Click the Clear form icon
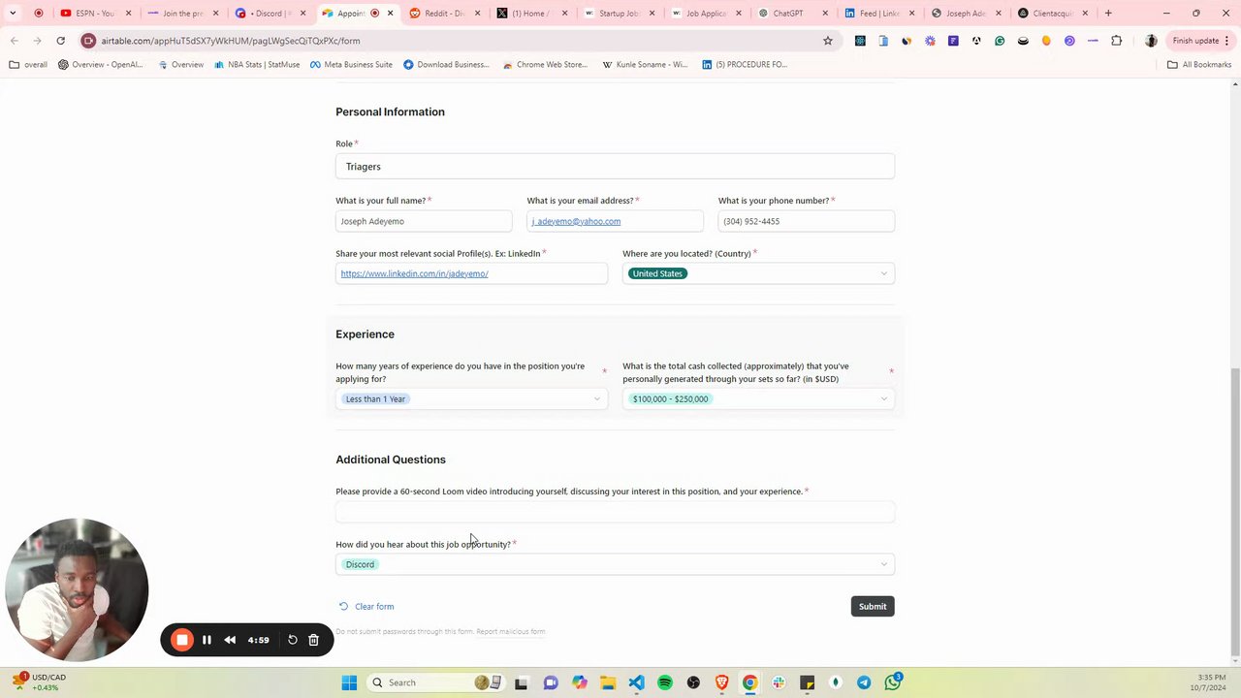Screen dimensions: 1241x698 tap(343, 607)
